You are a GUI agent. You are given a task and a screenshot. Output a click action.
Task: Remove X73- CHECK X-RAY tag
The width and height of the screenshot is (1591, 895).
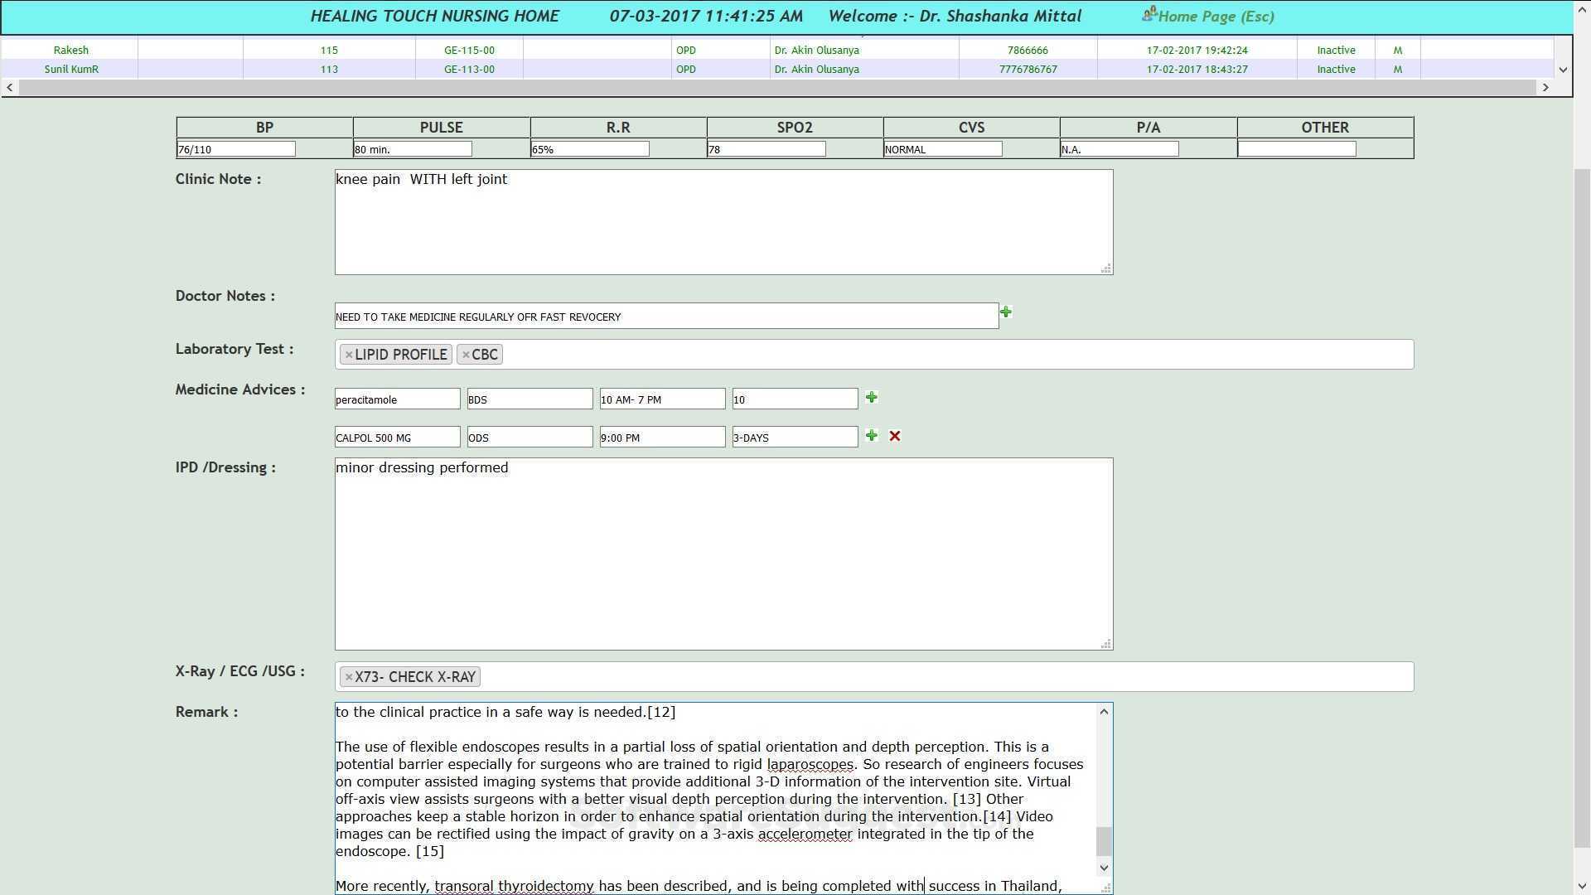[349, 677]
